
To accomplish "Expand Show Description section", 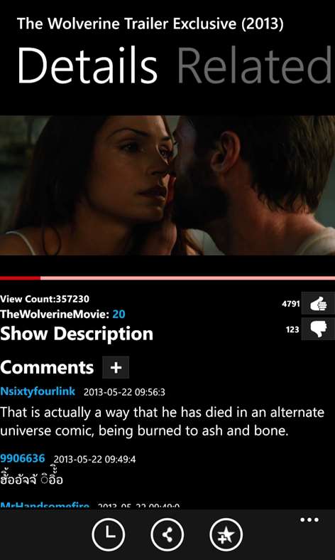I will tap(77, 334).
